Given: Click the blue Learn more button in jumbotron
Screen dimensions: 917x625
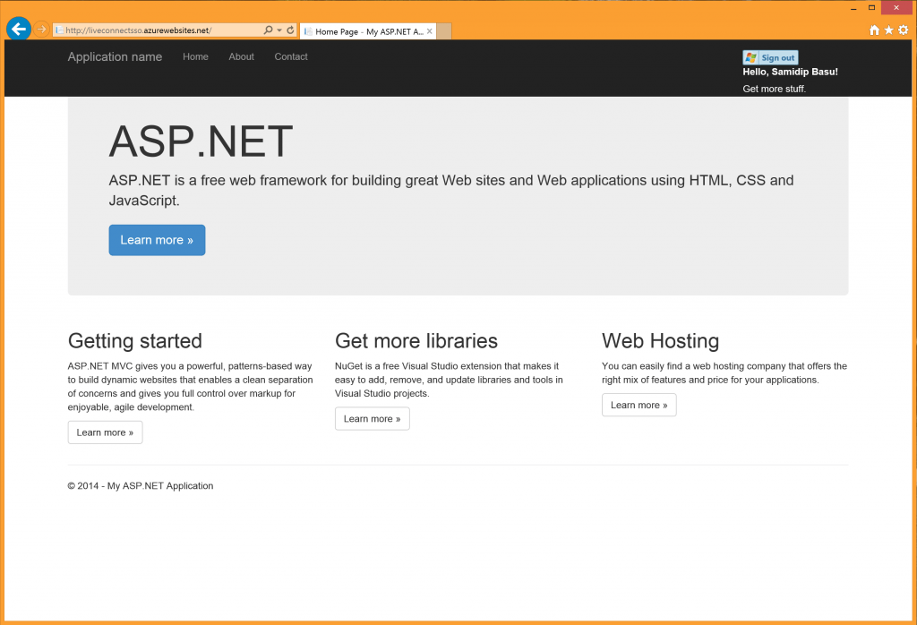Looking at the screenshot, I should point(157,240).
